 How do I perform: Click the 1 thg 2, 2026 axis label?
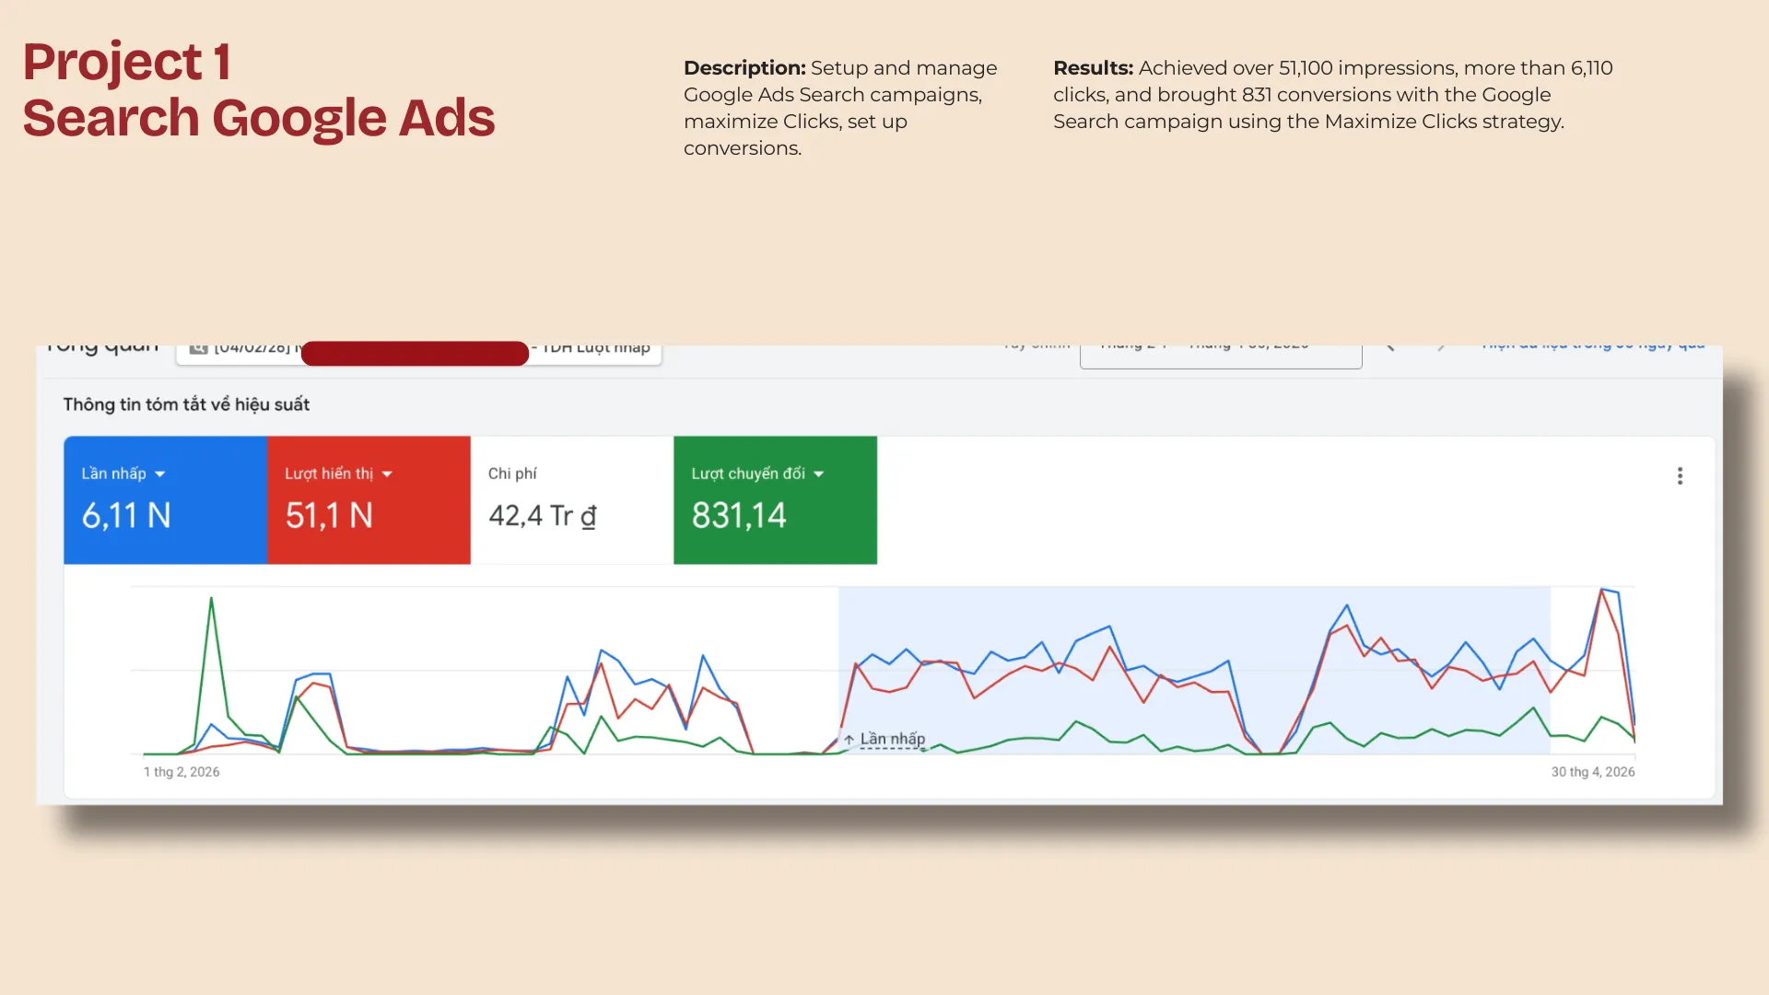coord(182,772)
